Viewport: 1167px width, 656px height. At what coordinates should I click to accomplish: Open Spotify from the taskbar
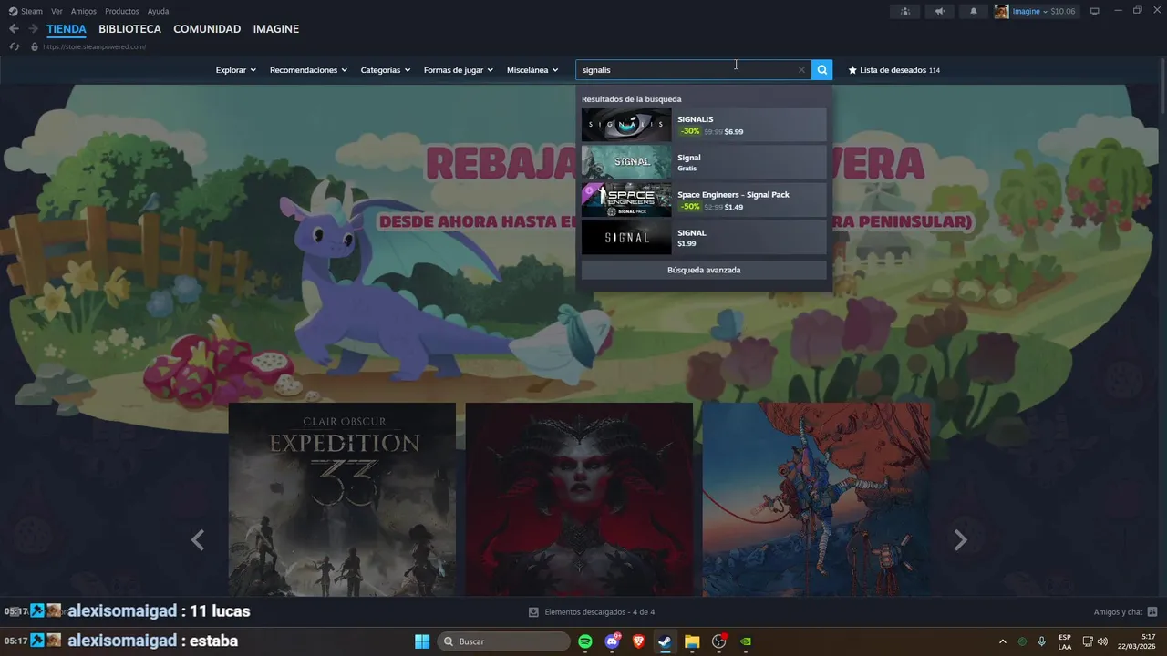click(x=585, y=641)
